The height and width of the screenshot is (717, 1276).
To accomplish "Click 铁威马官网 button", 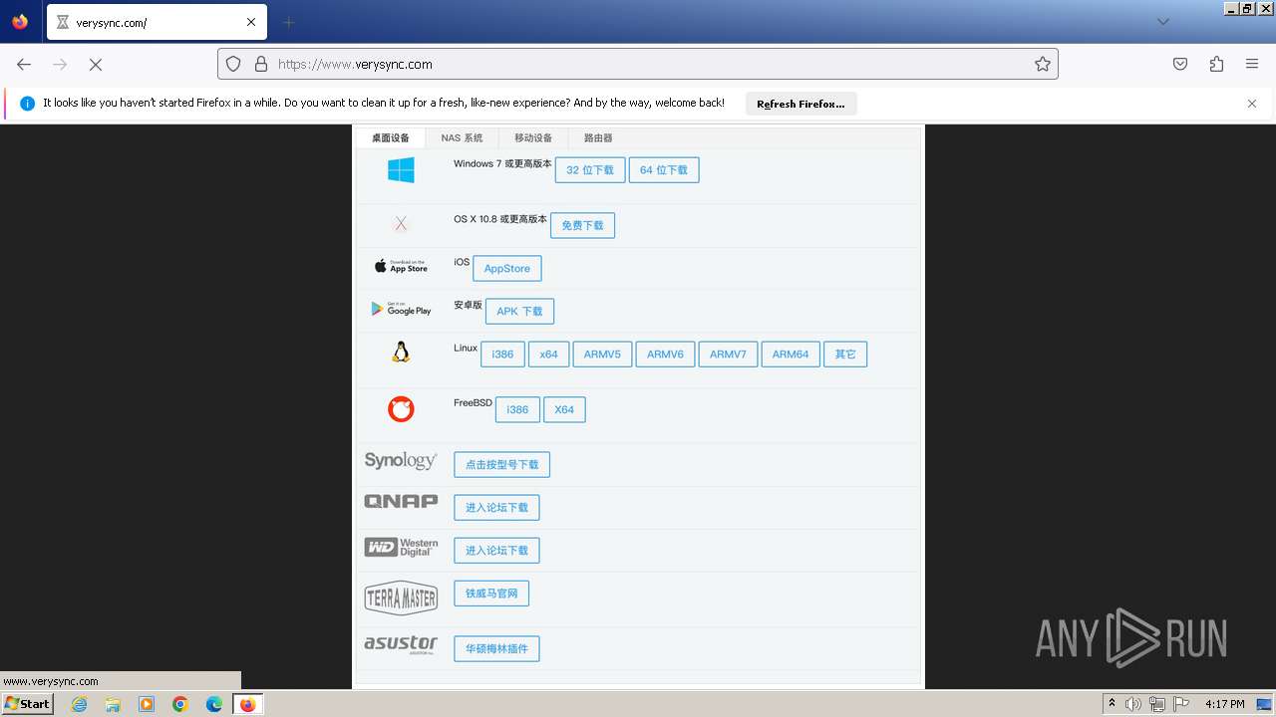I will [491, 594].
